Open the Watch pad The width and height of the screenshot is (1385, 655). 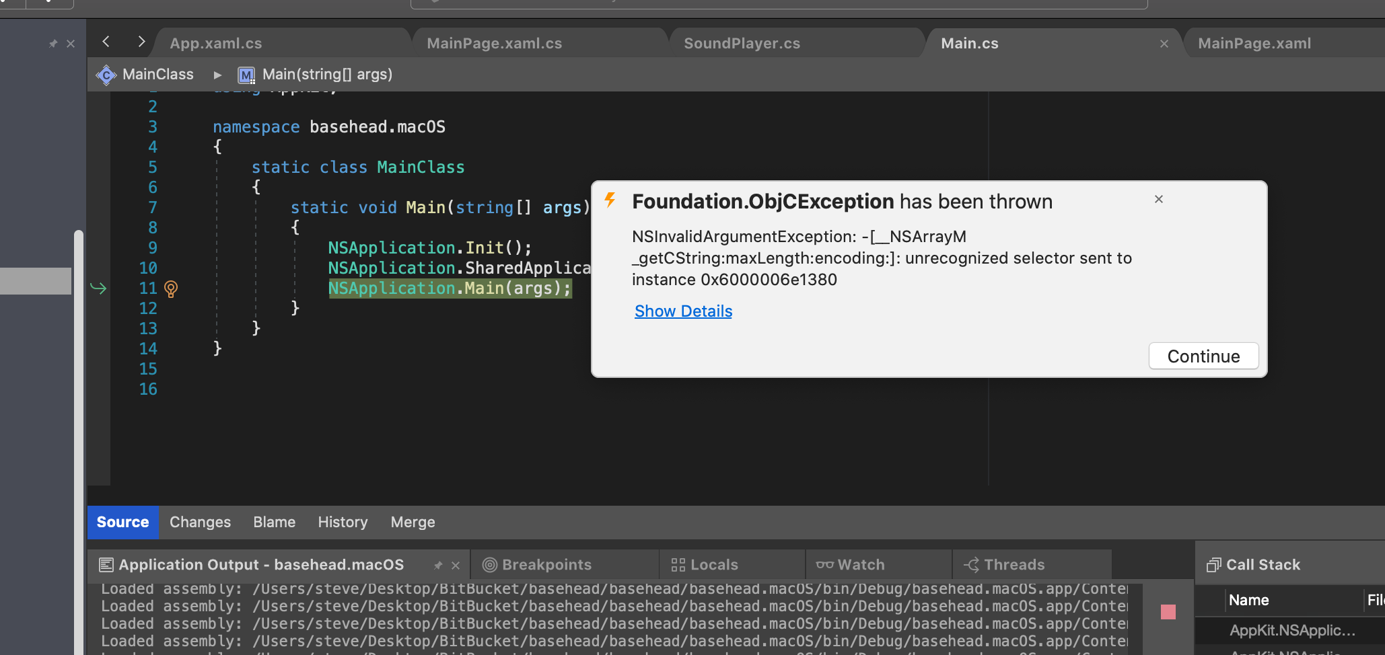pyautogui.click(x=851, y=565)
